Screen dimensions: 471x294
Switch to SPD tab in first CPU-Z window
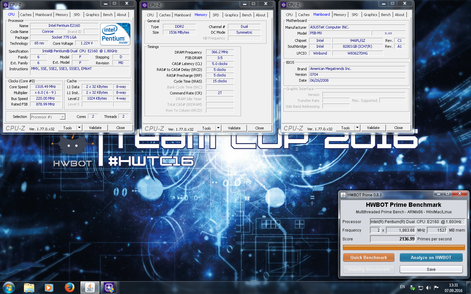pyautogui.click(x=77, y=15)
